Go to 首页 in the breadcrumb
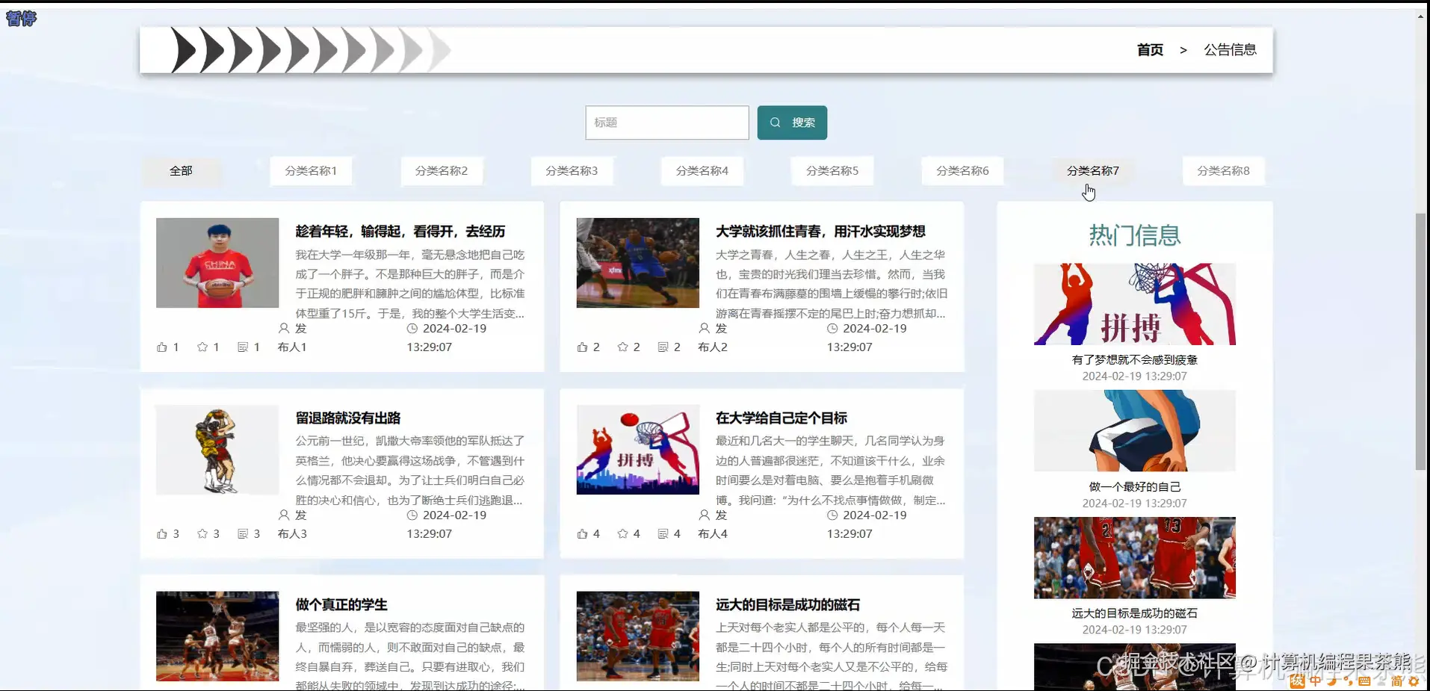The image size is (1430, 691). click(1150, 50)
